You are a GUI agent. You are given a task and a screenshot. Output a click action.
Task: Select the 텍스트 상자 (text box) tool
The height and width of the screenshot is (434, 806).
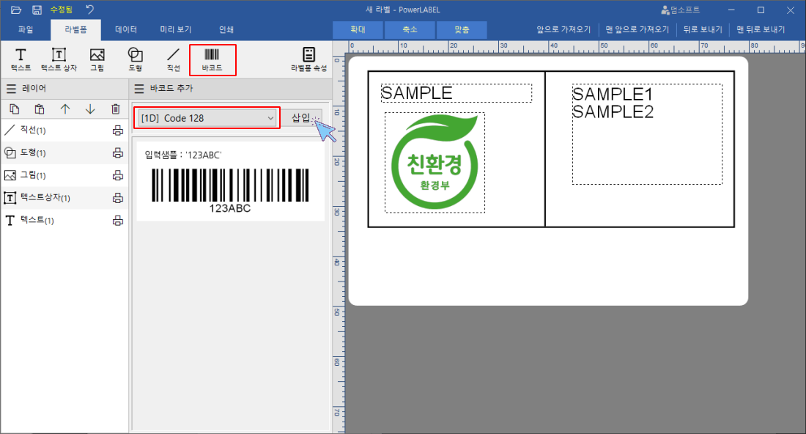point(59,59)
